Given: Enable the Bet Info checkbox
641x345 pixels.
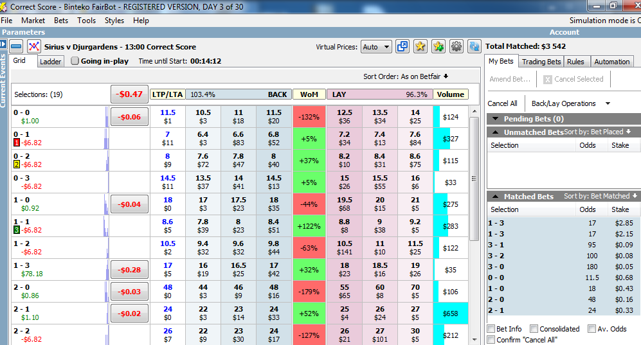Looking at the screenshot, I should click(x=492, y=329).
